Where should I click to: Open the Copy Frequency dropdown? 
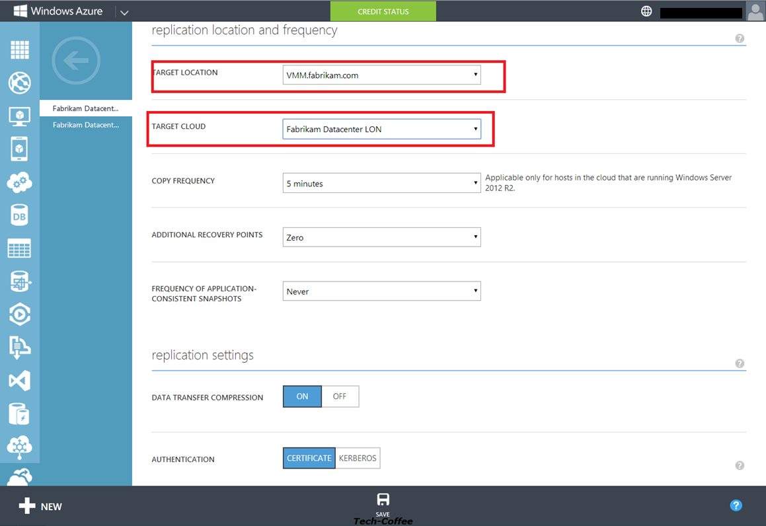[381, 183]
